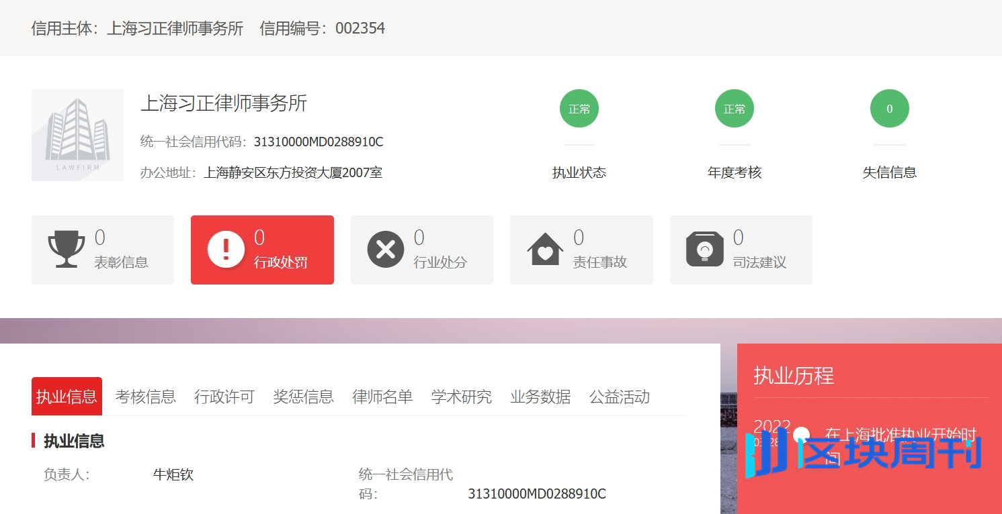Click the 执业信息 section heading
This screenshot has width=1002, height=514.
tap(74, 441)
